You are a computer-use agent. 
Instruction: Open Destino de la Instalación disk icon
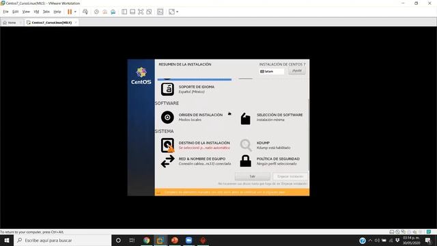pyautogui.click(x=167, y=146)
